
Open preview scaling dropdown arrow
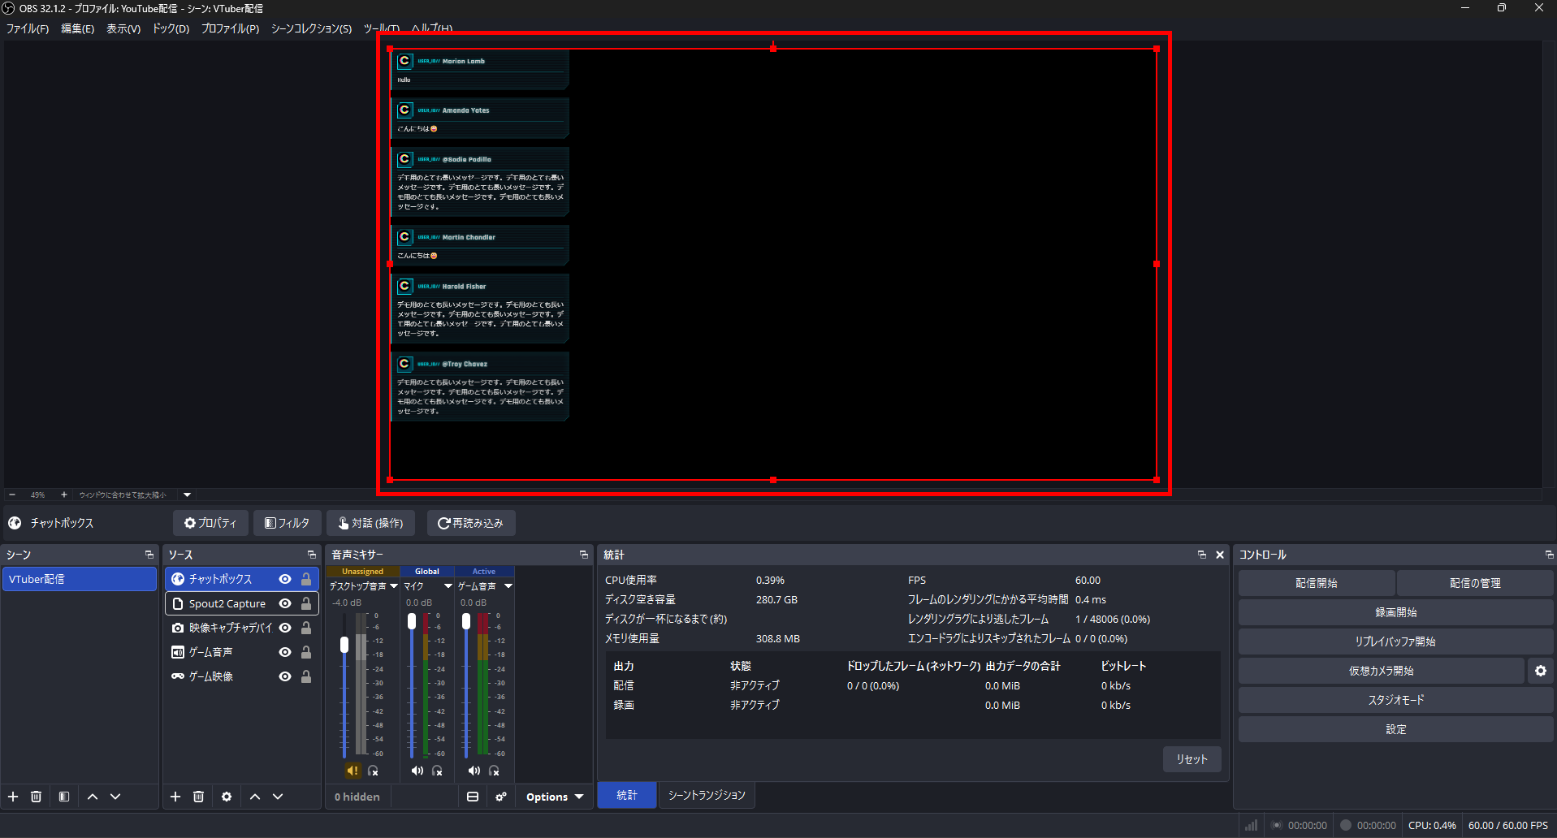click(x=188, y=495)
